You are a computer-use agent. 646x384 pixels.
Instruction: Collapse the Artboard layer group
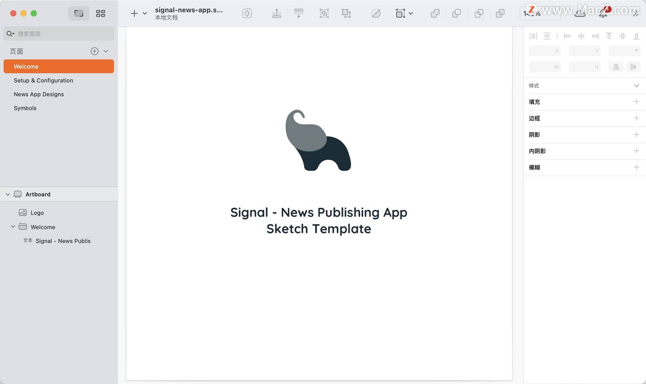8,194
